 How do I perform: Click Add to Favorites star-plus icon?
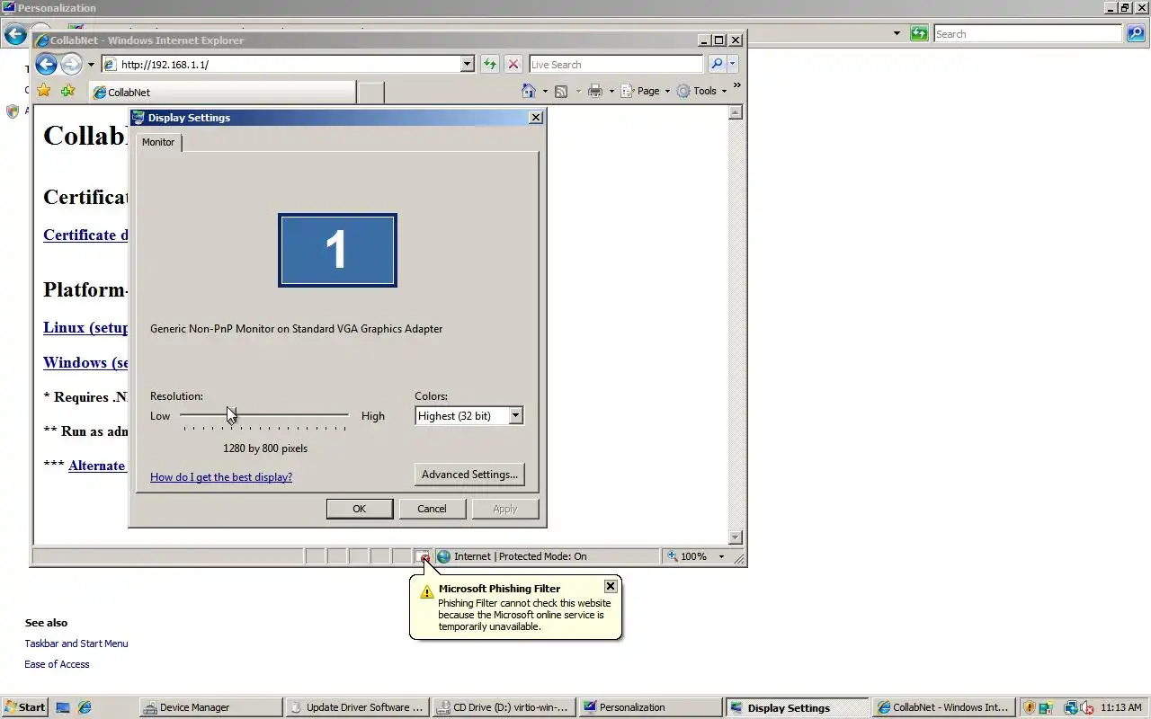tap(67, 91)
